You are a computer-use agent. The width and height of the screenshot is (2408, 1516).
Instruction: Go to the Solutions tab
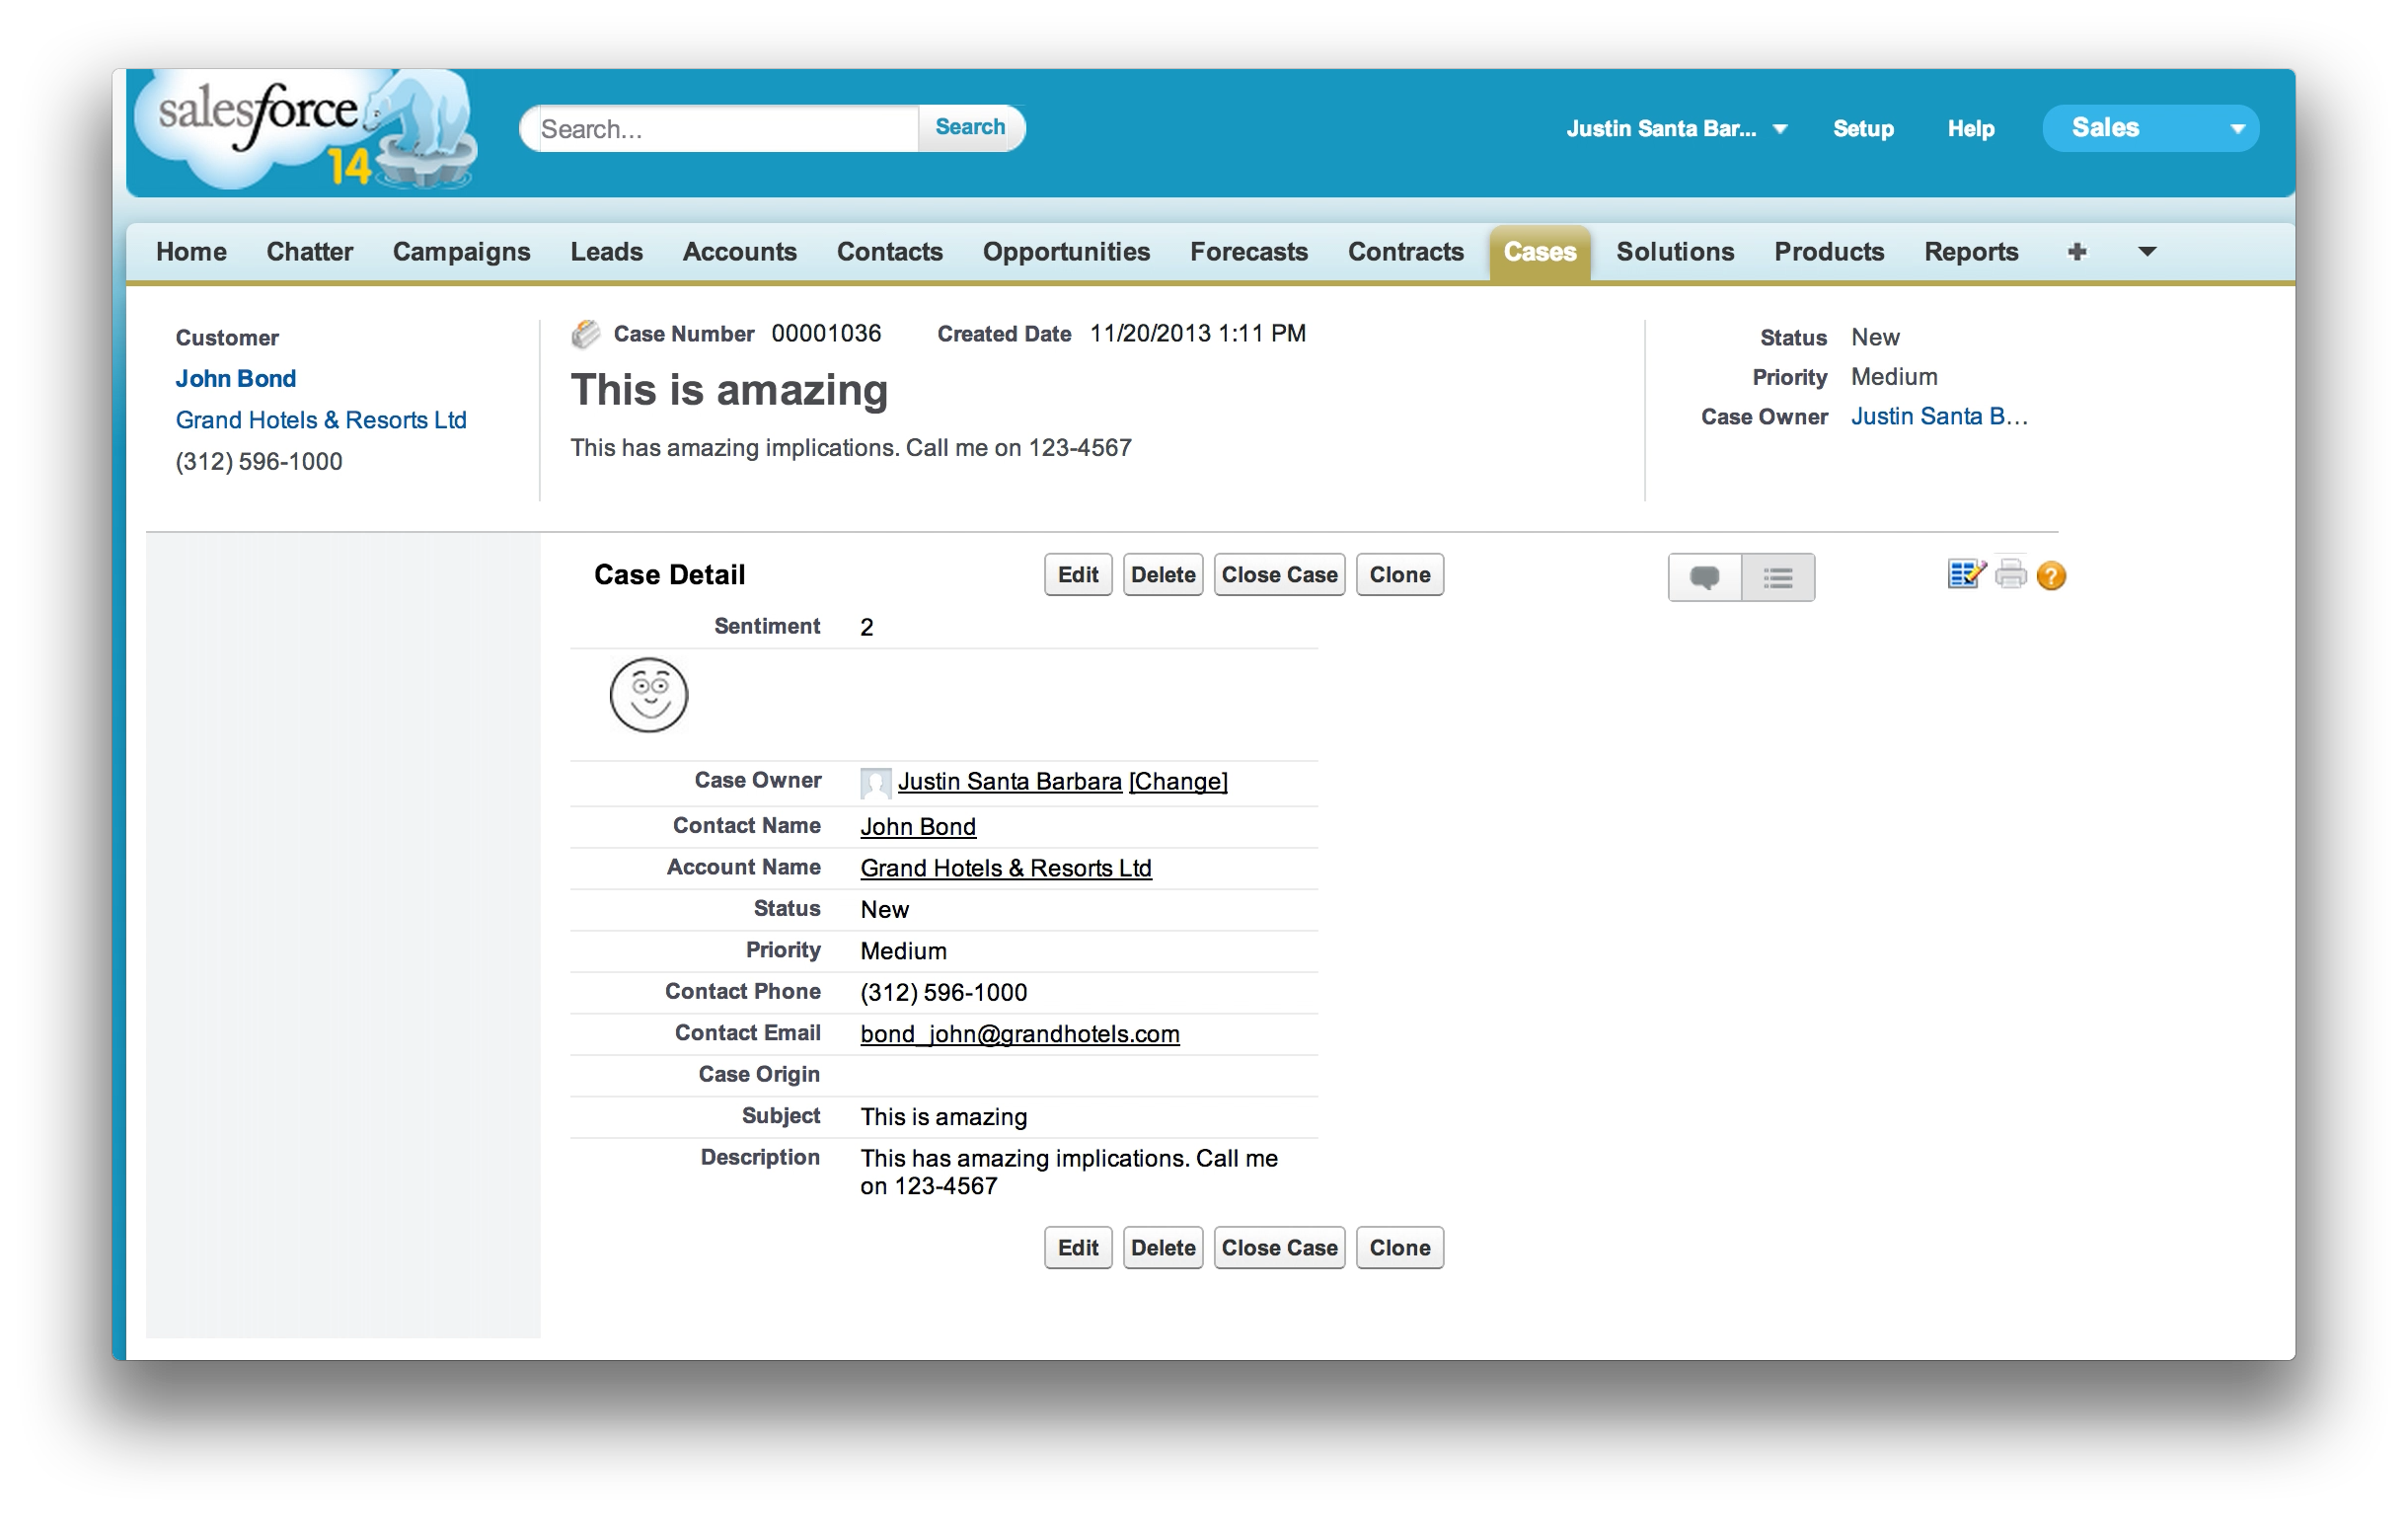(1675, 252)
